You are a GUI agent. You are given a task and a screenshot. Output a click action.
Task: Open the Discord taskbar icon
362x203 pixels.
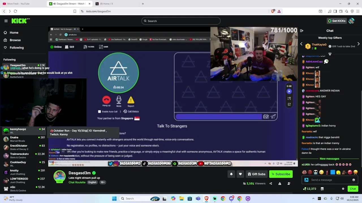231,198
